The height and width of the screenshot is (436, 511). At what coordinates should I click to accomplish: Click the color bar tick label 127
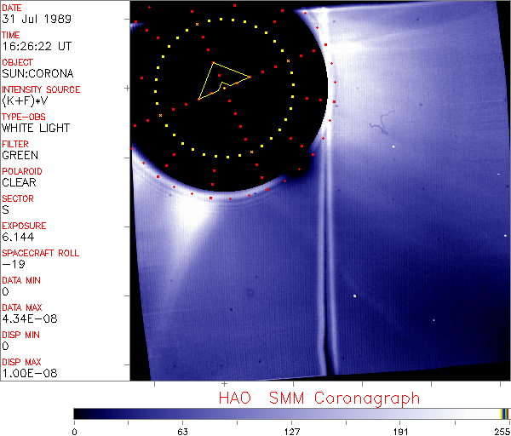pos(291,432)
